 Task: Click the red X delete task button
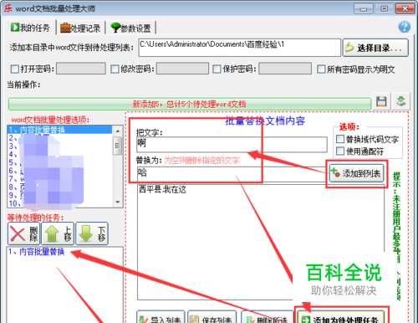(24, 233)
